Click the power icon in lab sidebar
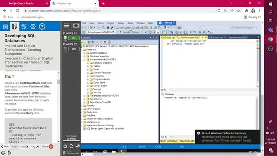 (x=65, y=146)
